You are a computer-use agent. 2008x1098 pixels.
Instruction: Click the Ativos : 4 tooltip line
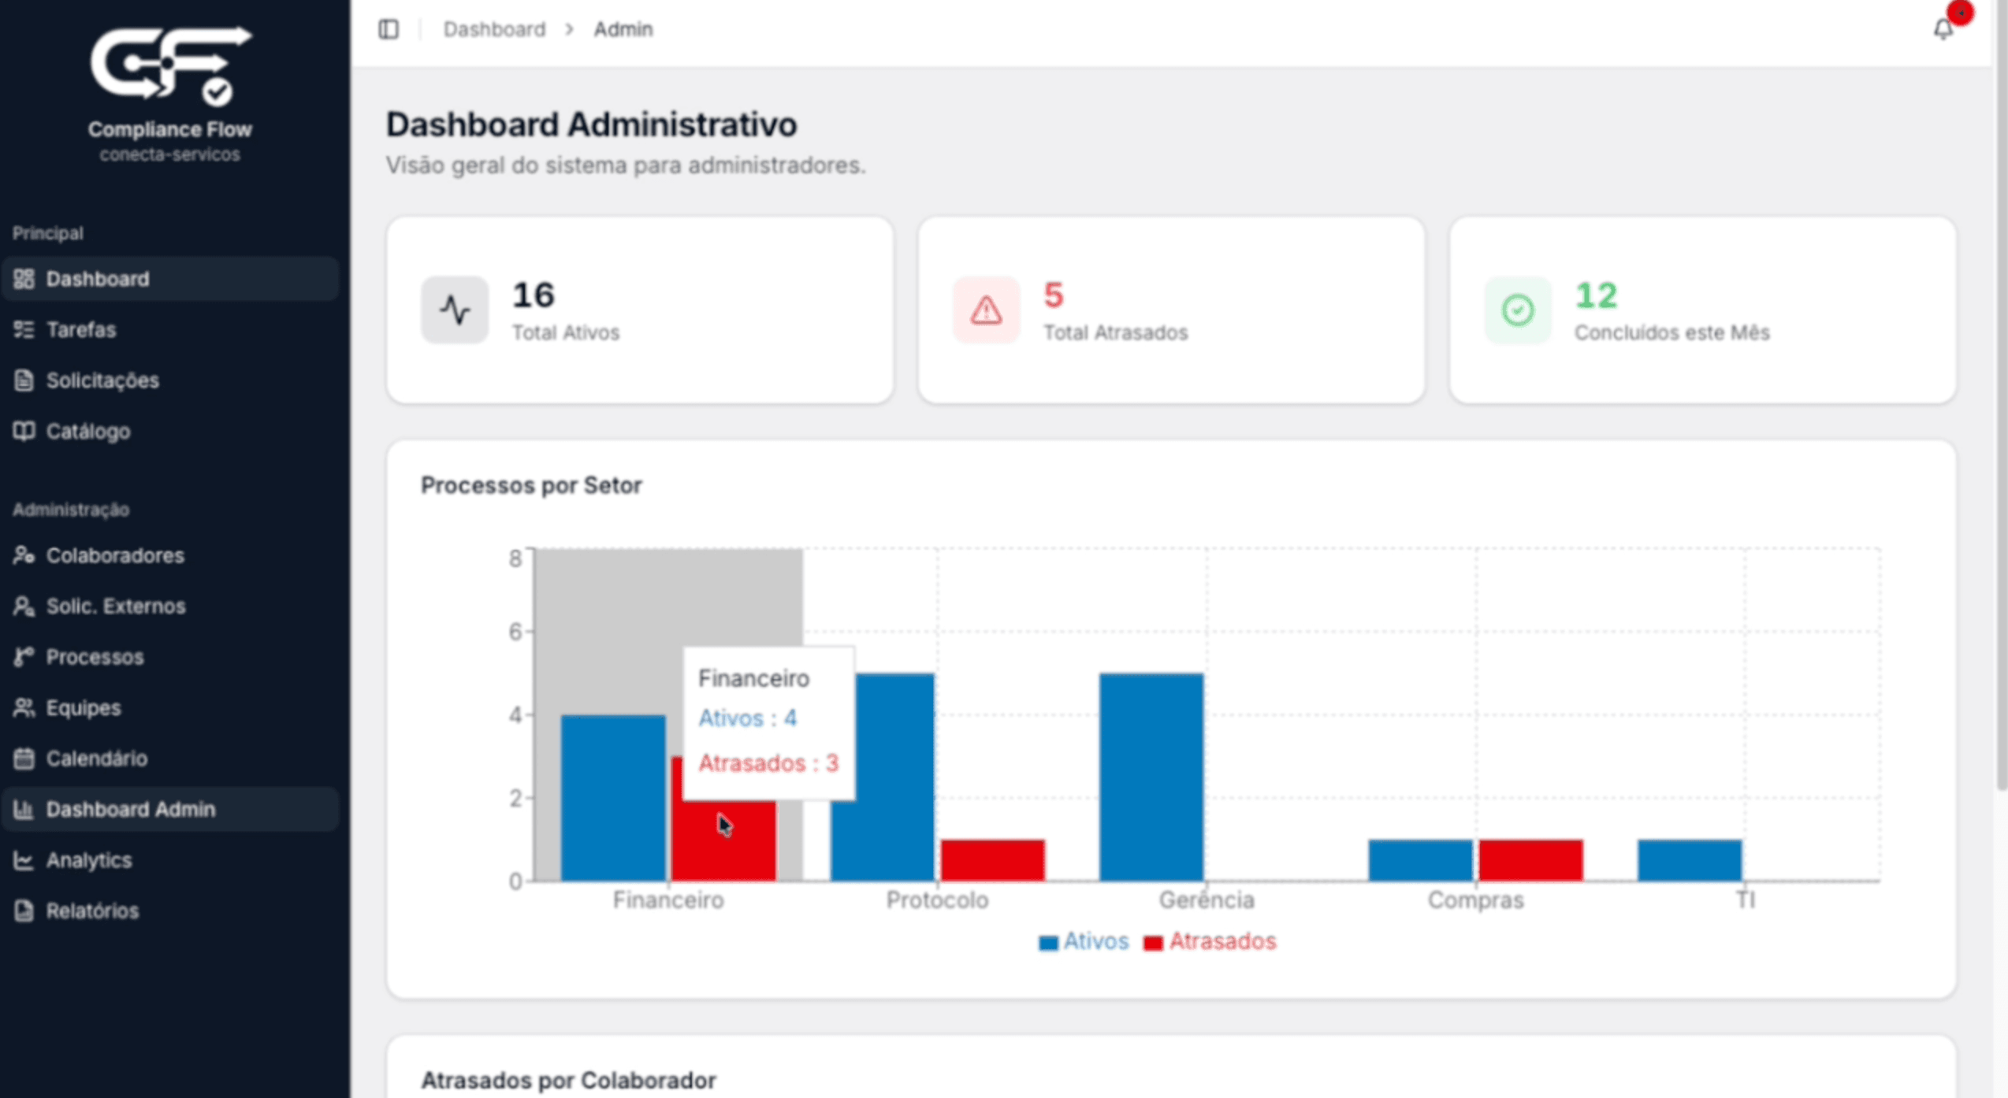747,718
